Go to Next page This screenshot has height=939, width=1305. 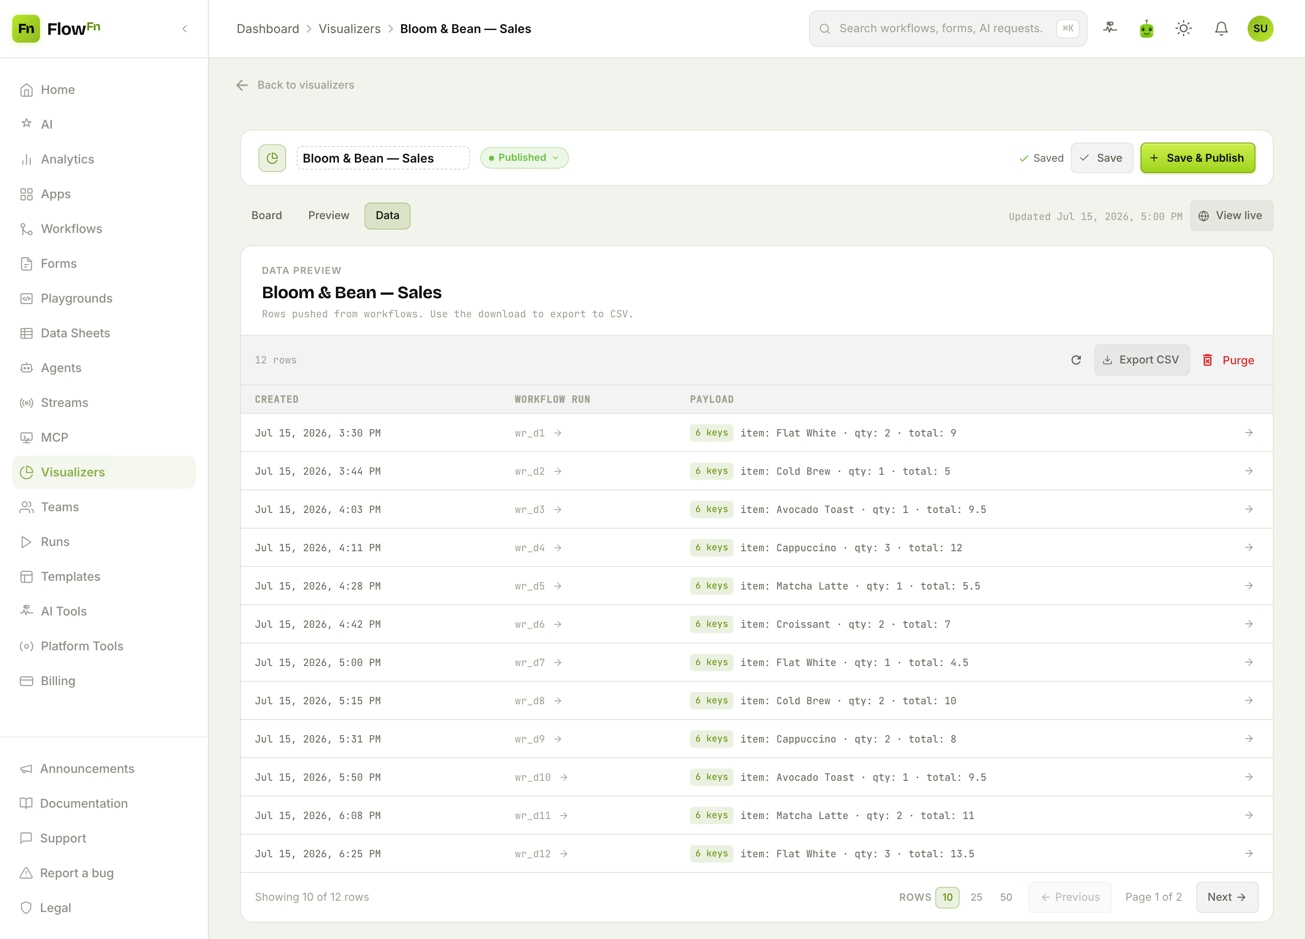coord(1227,897)
